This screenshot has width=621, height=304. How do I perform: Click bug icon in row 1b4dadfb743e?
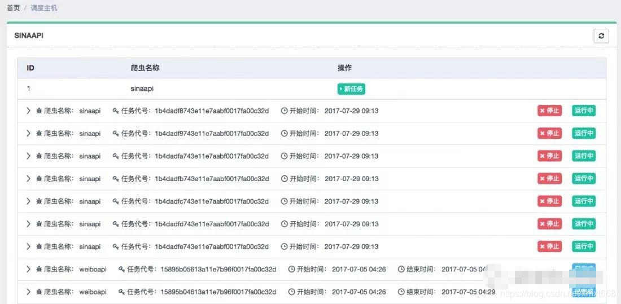(39, 179)
